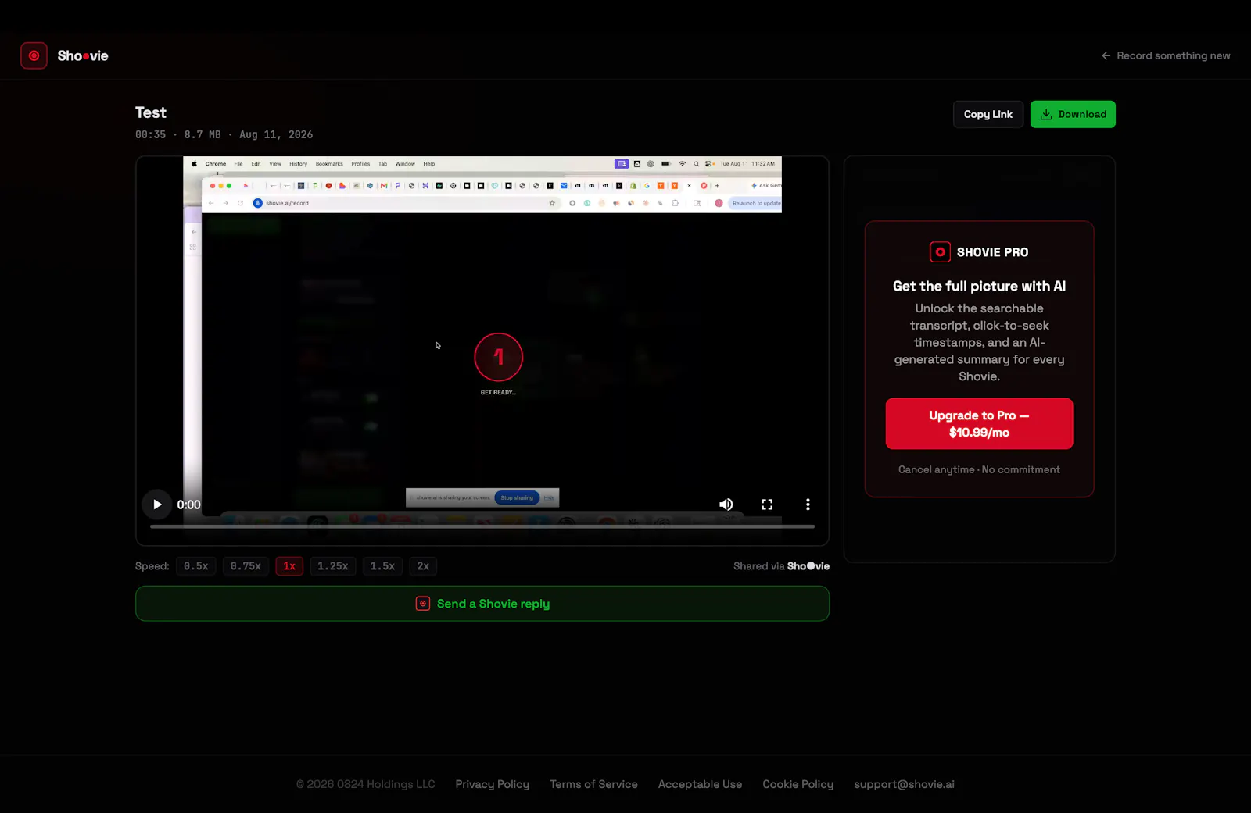Screen dimensions: 1251x813
Task: Switch playback speed to 1.25x
Action: [x=333, y=566]
